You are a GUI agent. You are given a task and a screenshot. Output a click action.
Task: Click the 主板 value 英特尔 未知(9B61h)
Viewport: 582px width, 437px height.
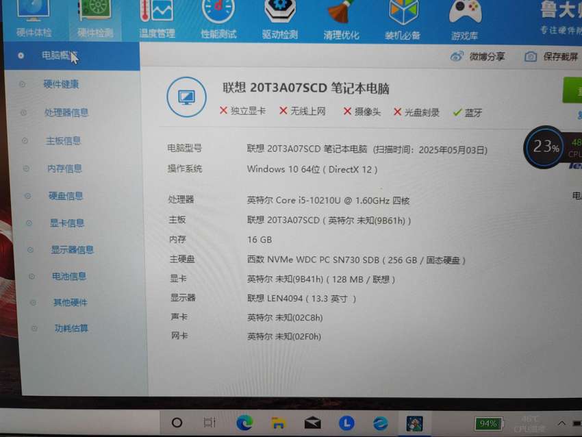[x=329, y=221]
